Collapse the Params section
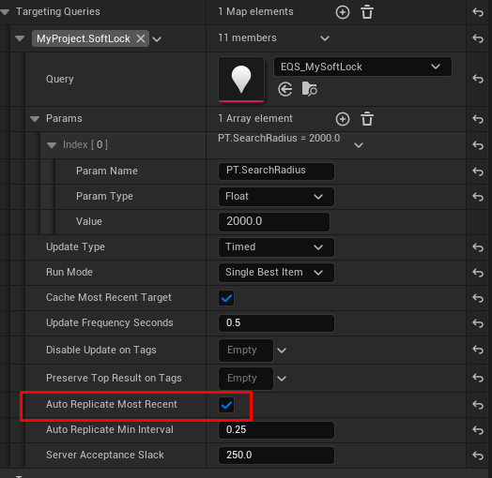This screenshot has height=478, width=492. 35,119
